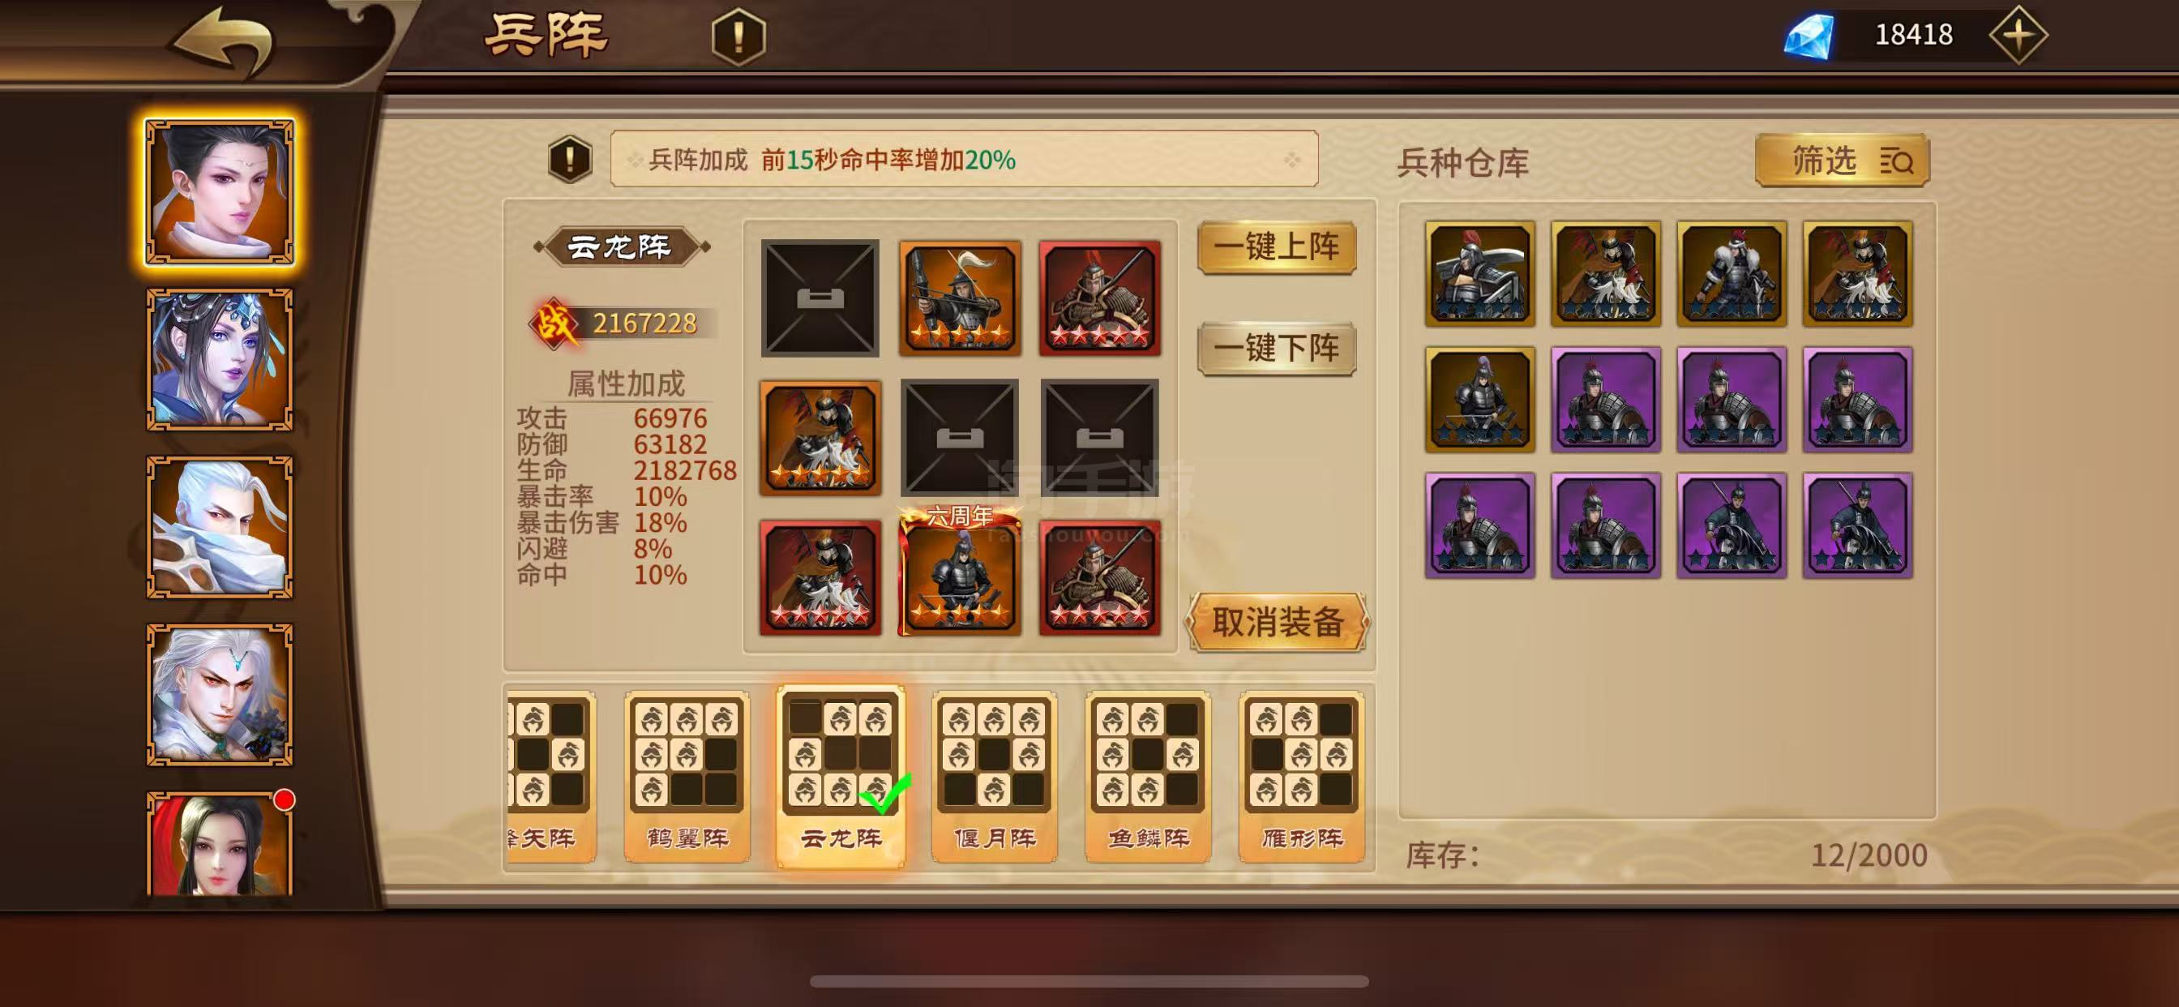The height and width of the screenshot is (1007, 2179).
Task: Select the white-haired masked hero portrait
Action: [x=220, y=527]
